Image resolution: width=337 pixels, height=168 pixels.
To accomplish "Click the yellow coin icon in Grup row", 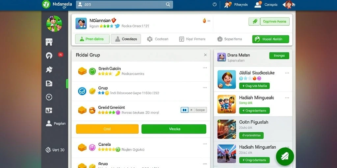I will click(x=92, y=91).
